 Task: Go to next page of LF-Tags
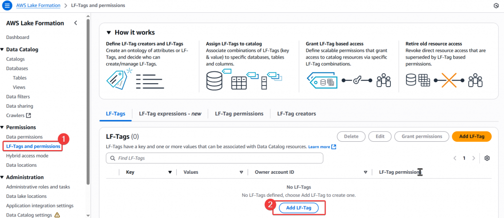click(473, 158)
